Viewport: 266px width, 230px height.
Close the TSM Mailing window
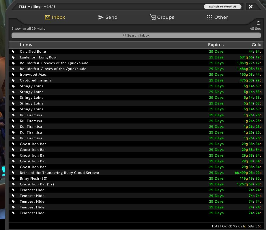tap(251, 7)
